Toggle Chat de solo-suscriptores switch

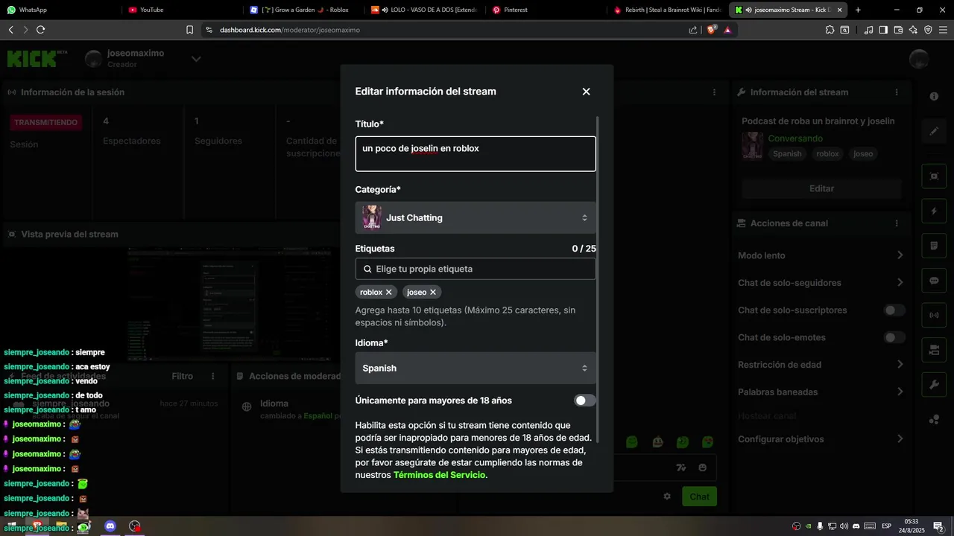coord(894,310)
